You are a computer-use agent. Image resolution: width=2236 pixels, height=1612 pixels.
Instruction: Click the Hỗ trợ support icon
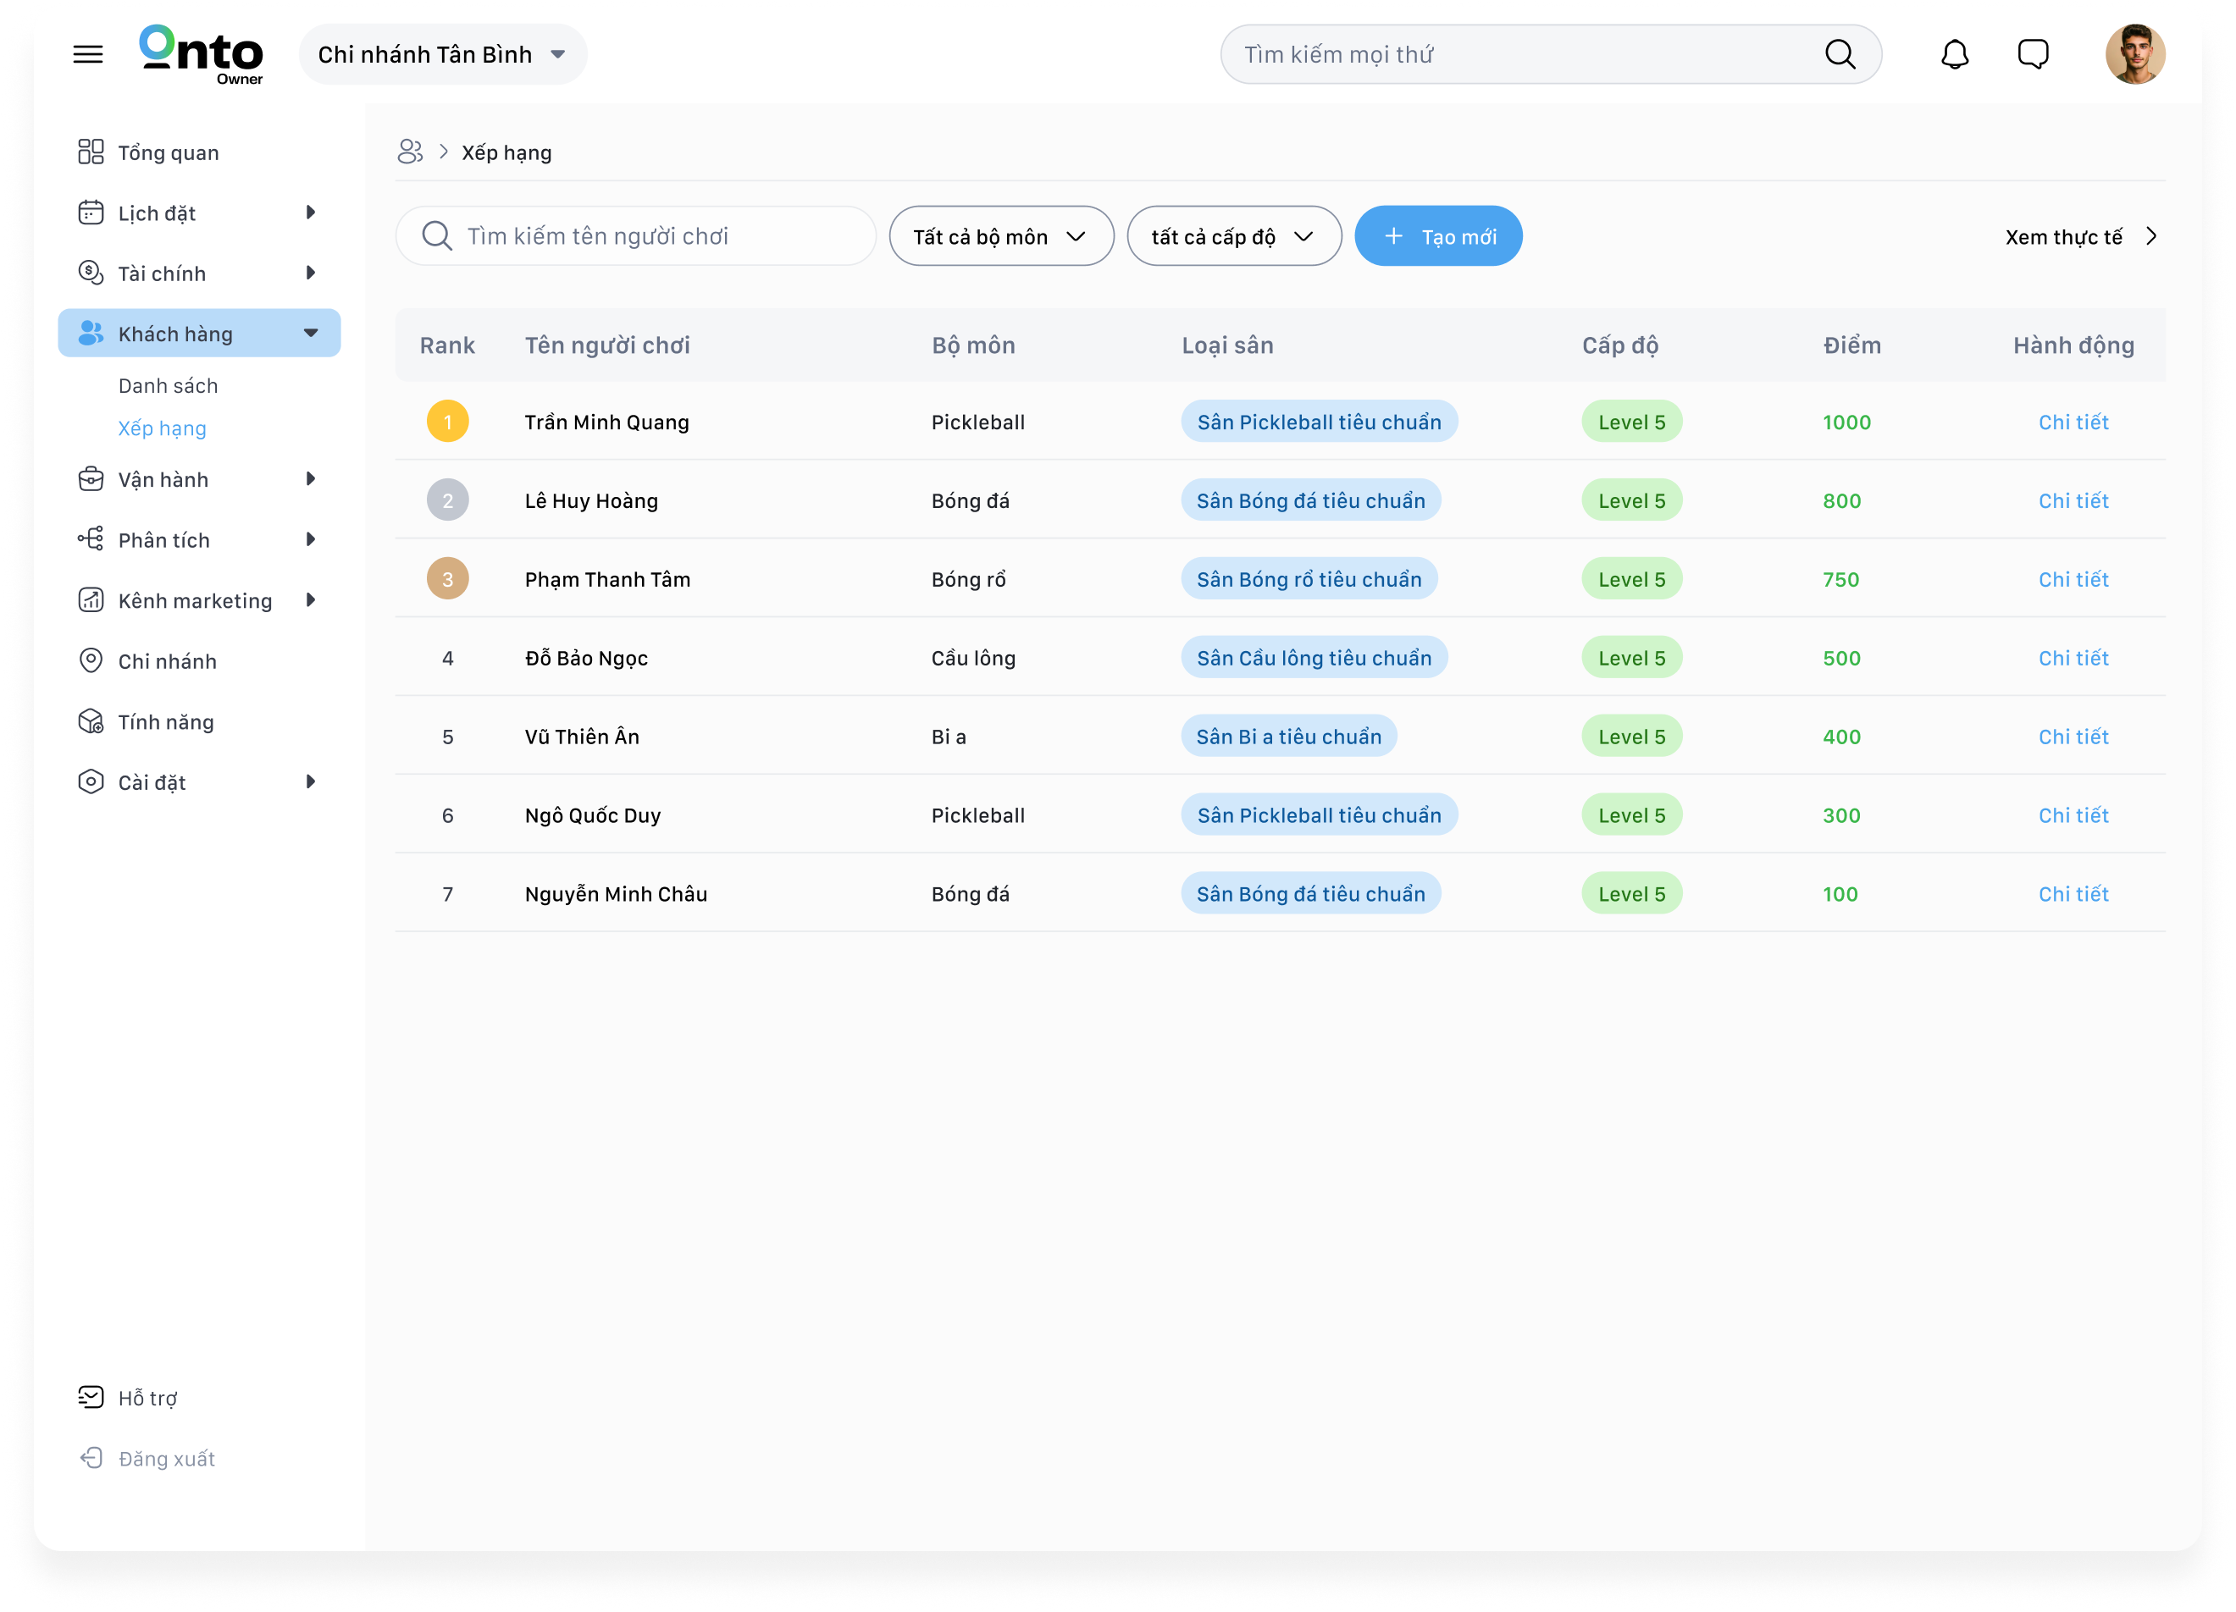[x=91, y=1397]
